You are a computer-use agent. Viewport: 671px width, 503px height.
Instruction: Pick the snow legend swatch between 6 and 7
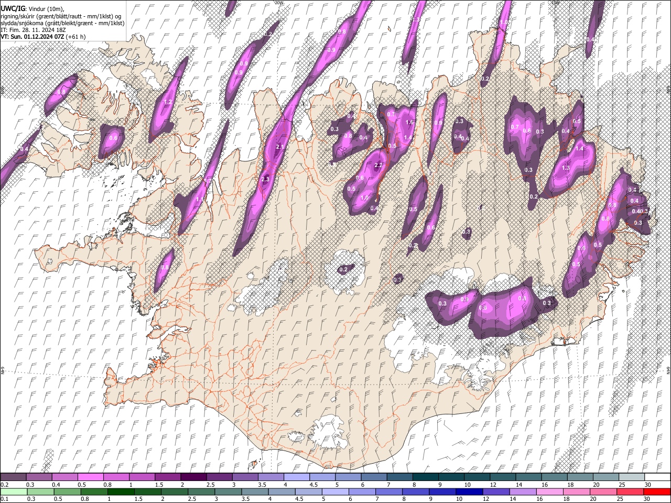click(373, 477)
